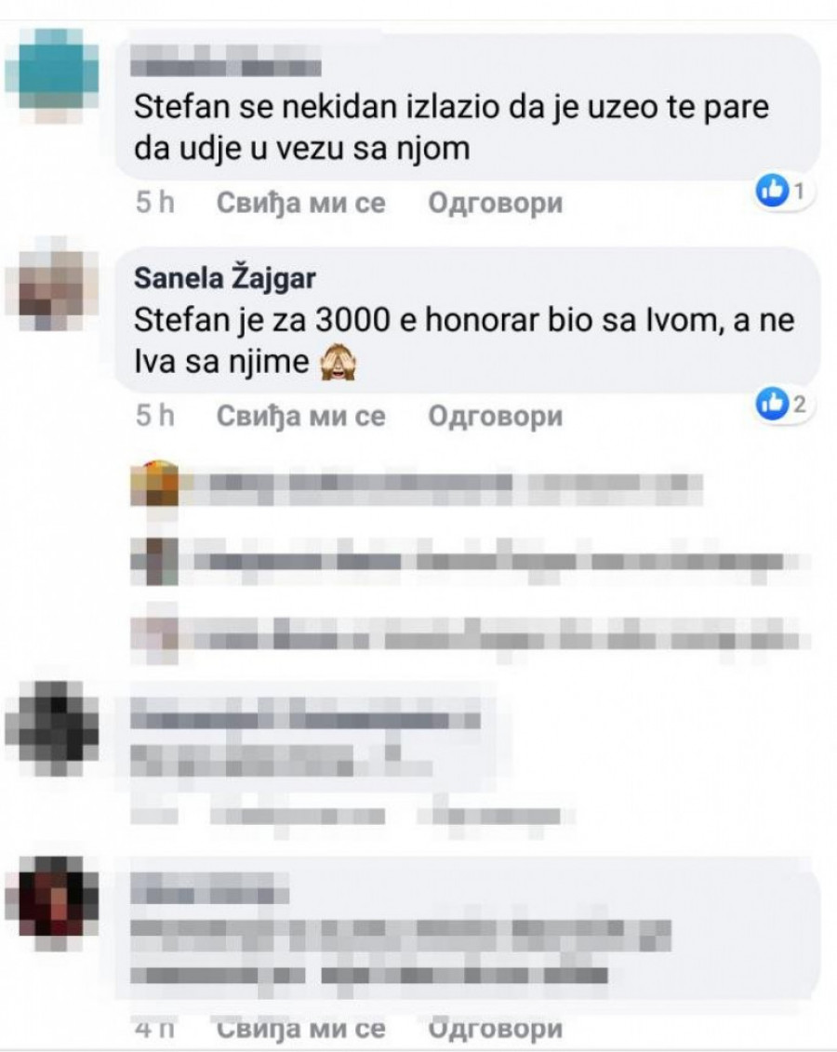
Task: Click the blurred commenter name at top
Action: click(x=225, y=61)
